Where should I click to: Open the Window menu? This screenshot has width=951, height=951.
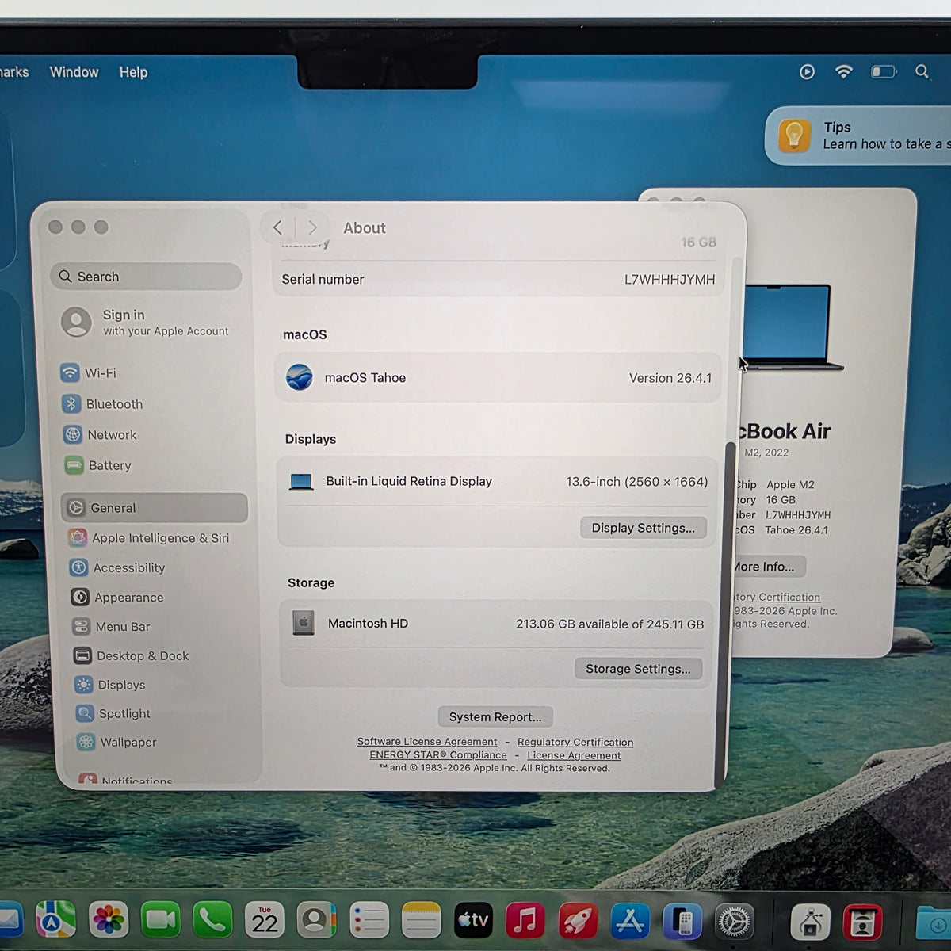pyautogui.click(x=74, y=72)
